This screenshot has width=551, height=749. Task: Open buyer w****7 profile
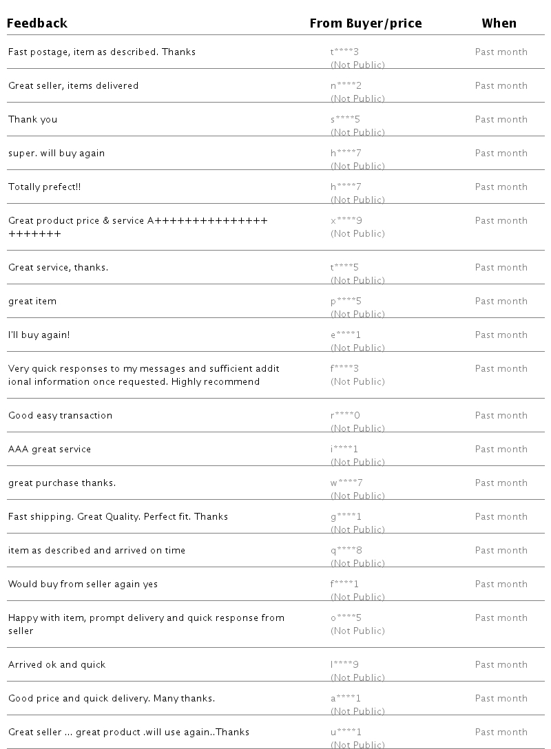pos(346,483)
